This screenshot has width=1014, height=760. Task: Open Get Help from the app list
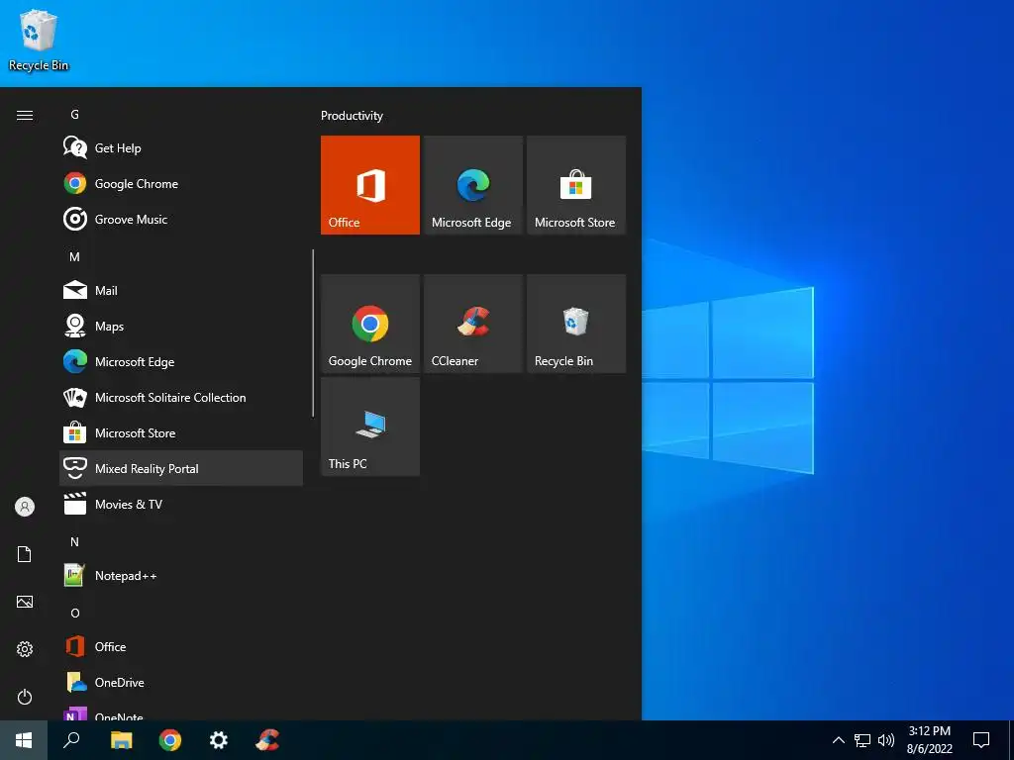click(181, 148)
